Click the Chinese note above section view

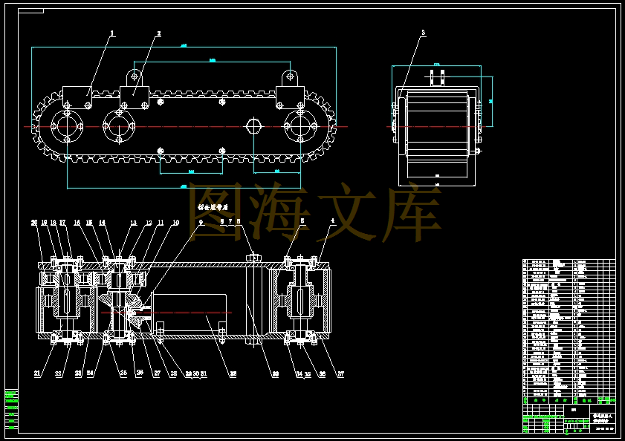tap(213, 207)
